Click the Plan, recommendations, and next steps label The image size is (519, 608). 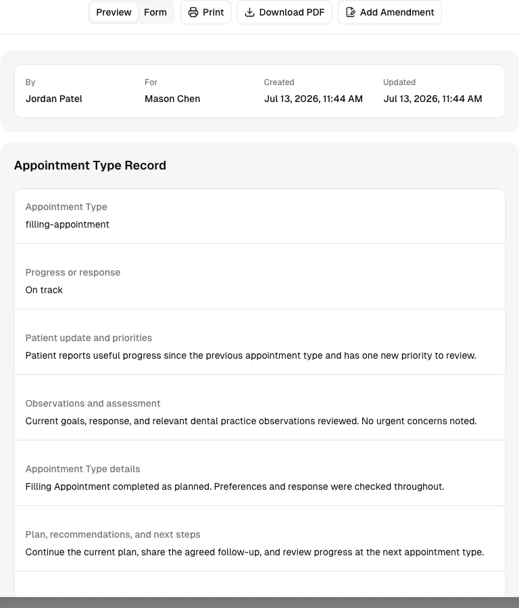[x=113, y=534]
